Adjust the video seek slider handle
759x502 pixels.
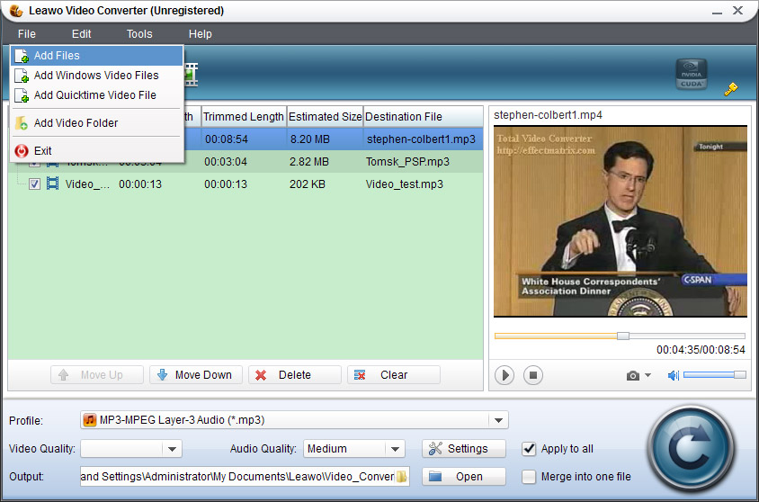point(623,336)
